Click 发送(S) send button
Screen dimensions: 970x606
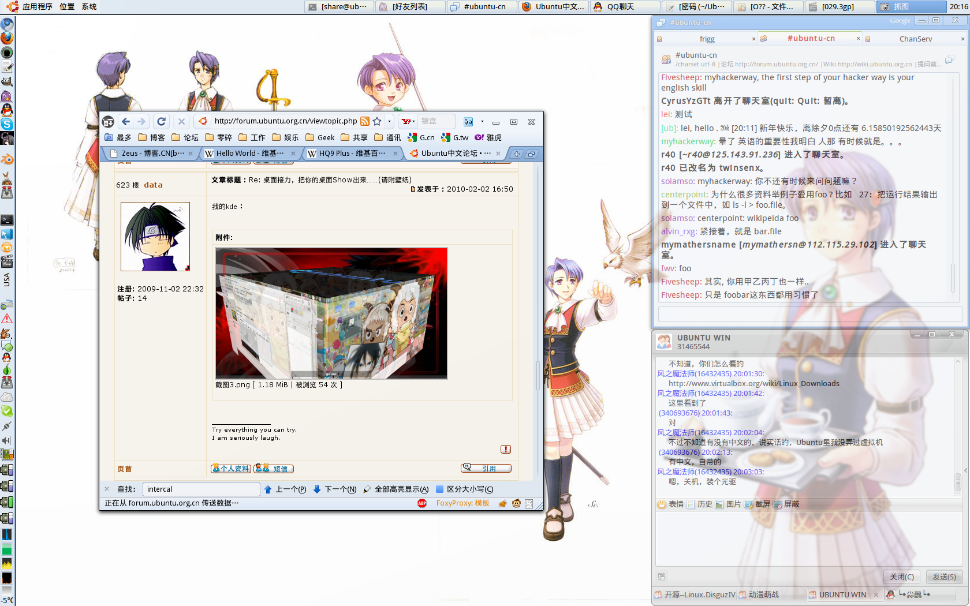[x=945, y=577]
